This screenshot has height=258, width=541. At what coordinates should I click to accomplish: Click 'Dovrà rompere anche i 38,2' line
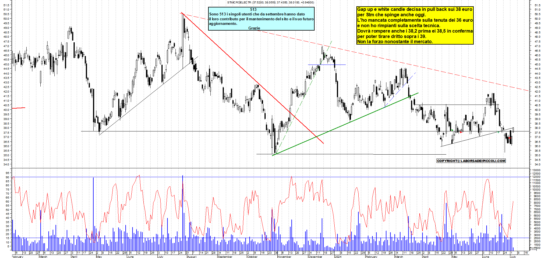(x=415, y=31)
